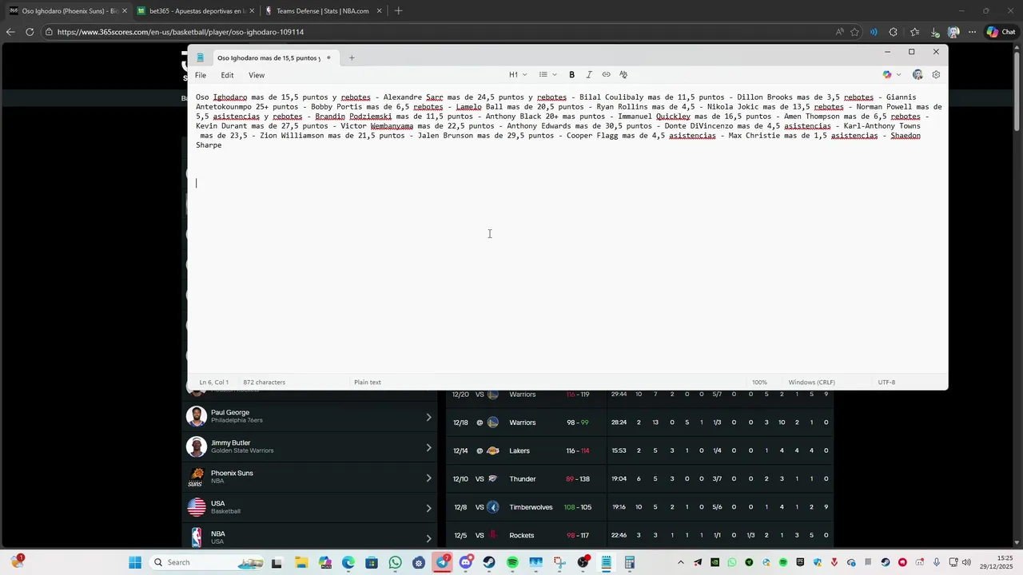This screenshot has height=575, width=1023.
Task: Open Steam from the taskbar
Action: coord(489,562)
